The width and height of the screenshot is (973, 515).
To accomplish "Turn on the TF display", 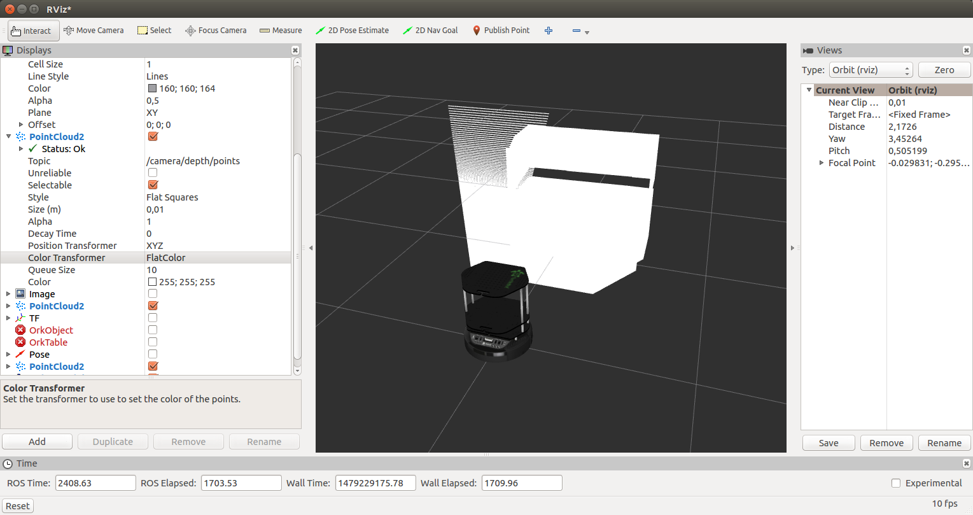I will click(x=153, y=318).
